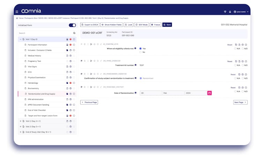259x157 pixels.
Task: Click the search magnifier icon in sidebar
Action: click(74, 33)
